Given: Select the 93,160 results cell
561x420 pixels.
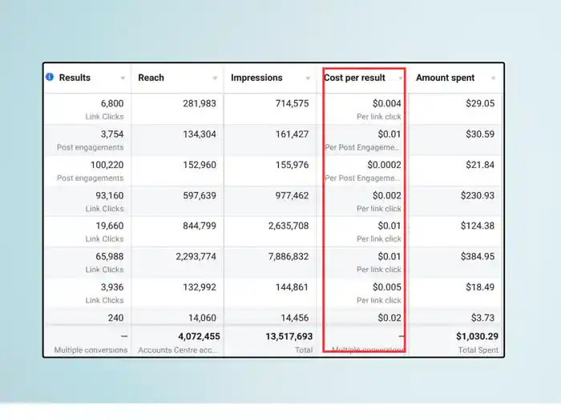Looking at the screenshot, I should [110, 196].
